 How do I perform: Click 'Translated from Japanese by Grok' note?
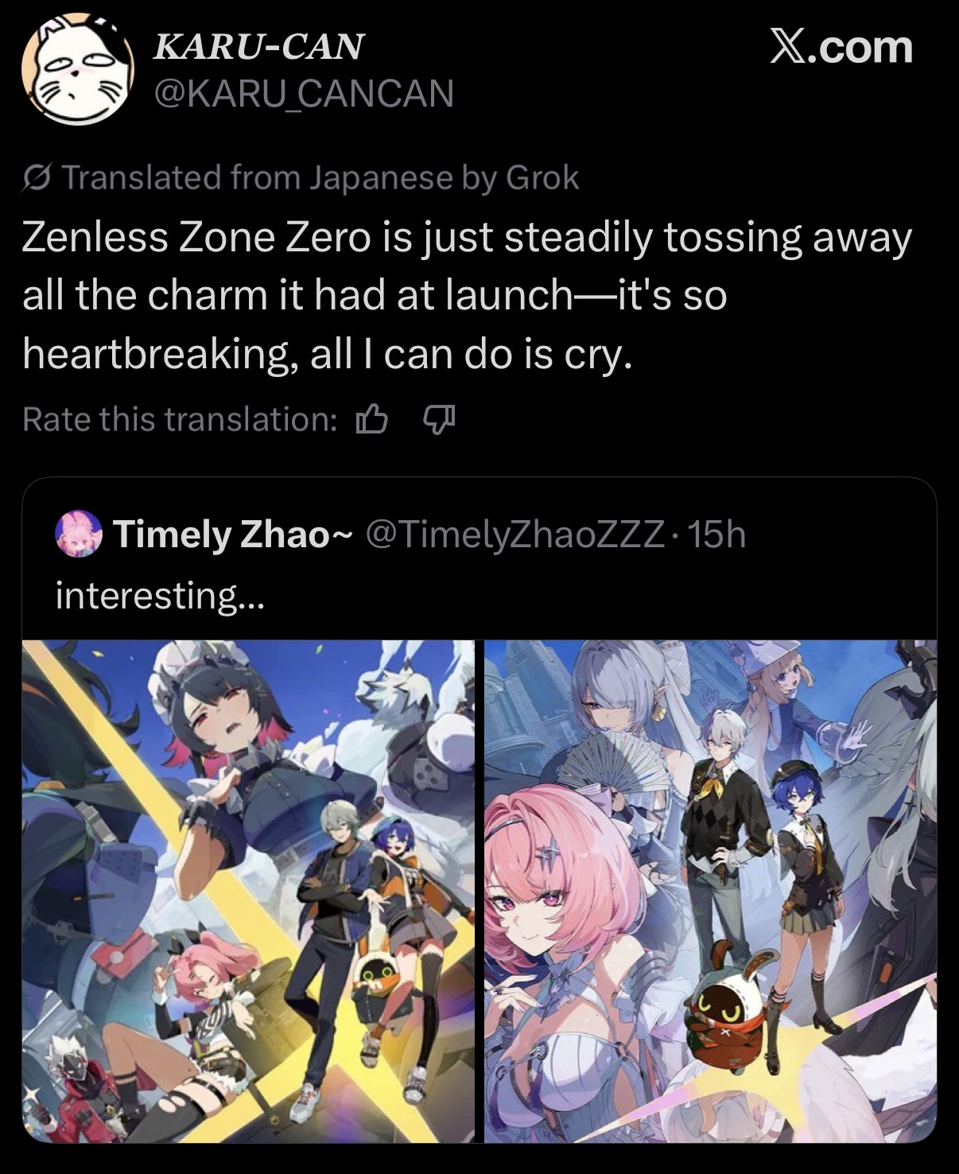pyautogui.click(x=320, y=178)
